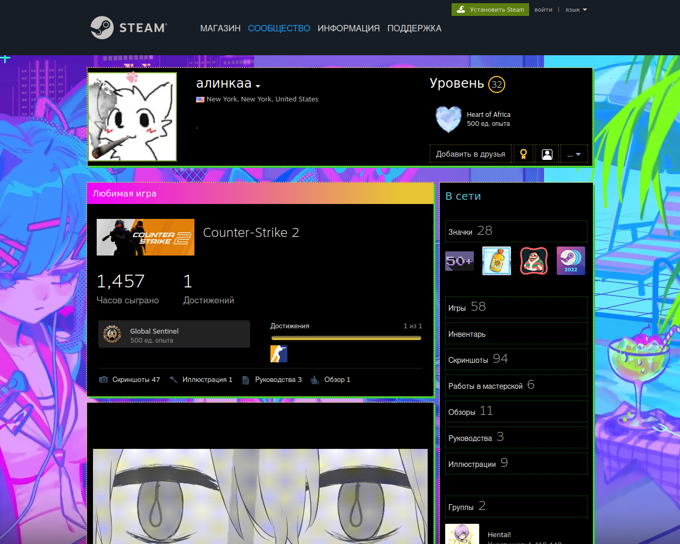Open the Инвентарь link

[516, 334]
